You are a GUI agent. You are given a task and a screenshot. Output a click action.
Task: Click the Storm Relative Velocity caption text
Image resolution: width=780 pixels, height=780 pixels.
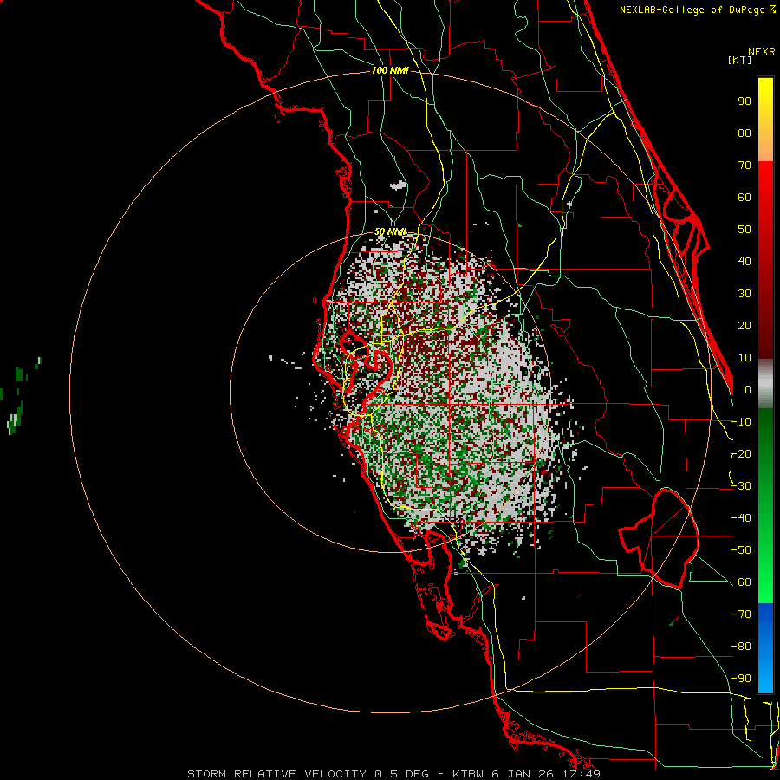[393, 774]
